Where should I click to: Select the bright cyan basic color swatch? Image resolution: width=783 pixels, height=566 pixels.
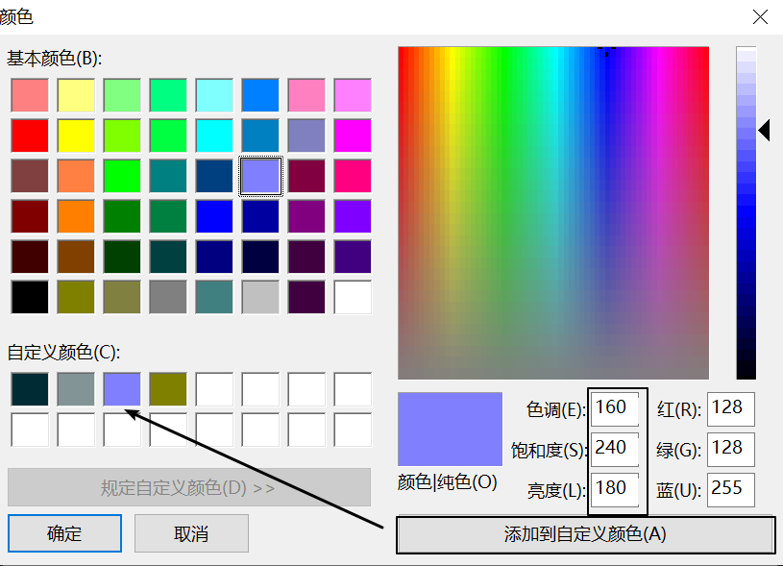214,135
